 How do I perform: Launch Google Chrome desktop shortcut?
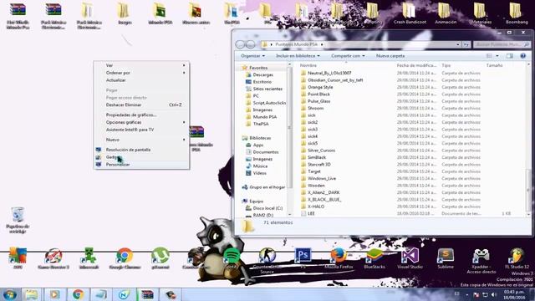click(x=125, y=258)
